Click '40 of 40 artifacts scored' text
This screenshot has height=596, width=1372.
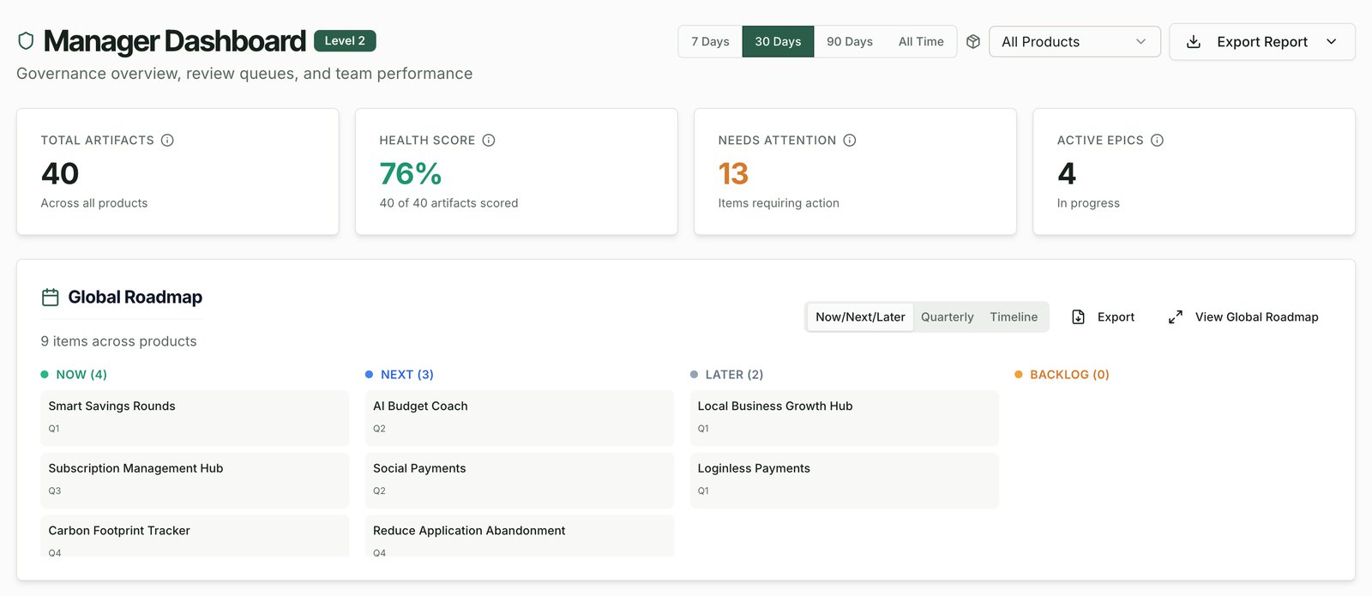(x=448, y=203)
